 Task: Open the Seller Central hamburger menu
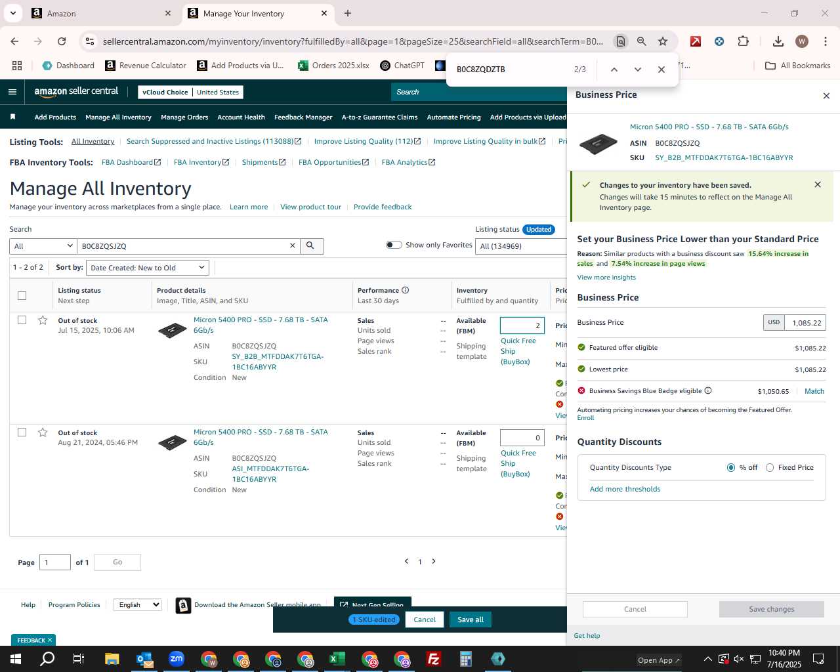pos(12,92)
